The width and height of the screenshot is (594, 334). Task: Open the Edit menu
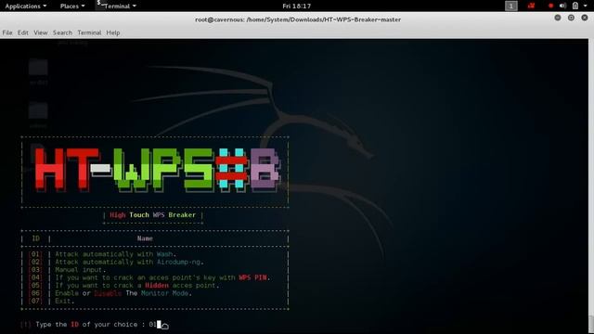(x=22, y=32)
